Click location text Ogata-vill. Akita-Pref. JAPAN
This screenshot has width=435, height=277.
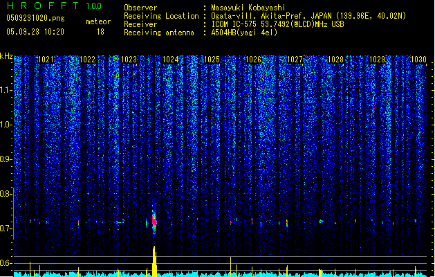click(272, 16)
